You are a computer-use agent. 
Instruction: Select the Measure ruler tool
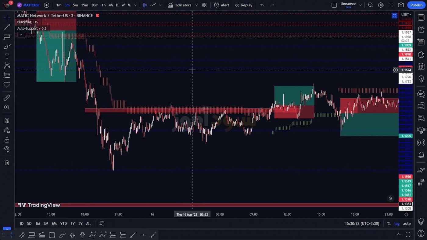coord(7,98)
